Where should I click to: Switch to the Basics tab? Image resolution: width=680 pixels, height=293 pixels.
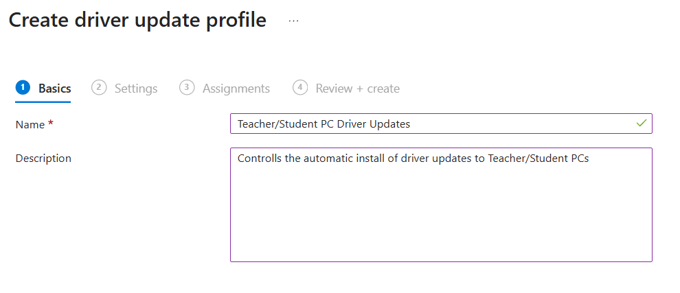coord(54,89)
